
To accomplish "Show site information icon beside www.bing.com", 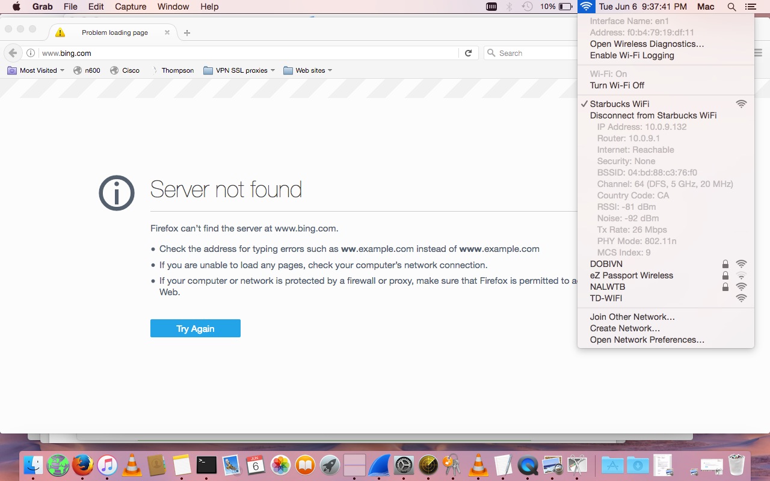I will (x=31, y=53).
